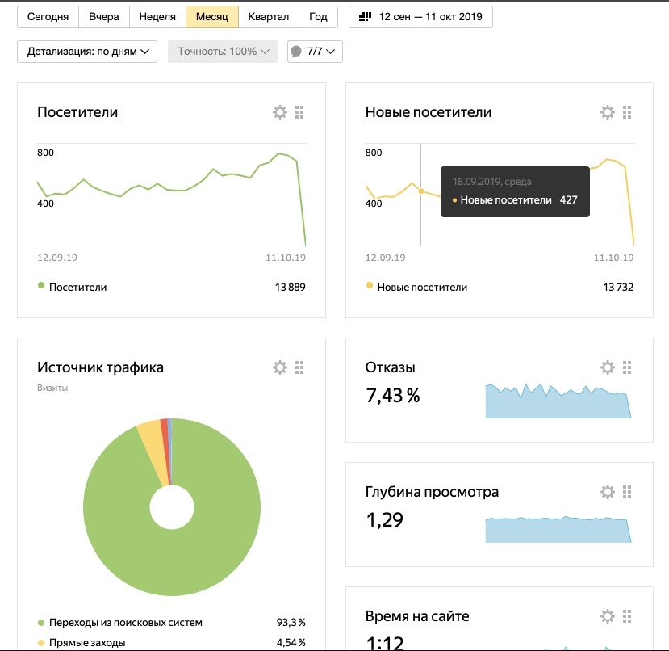The image size is (669, 651).
Task: Toggle Переходы из поисковых систем legend item
Action: (125, 623)
